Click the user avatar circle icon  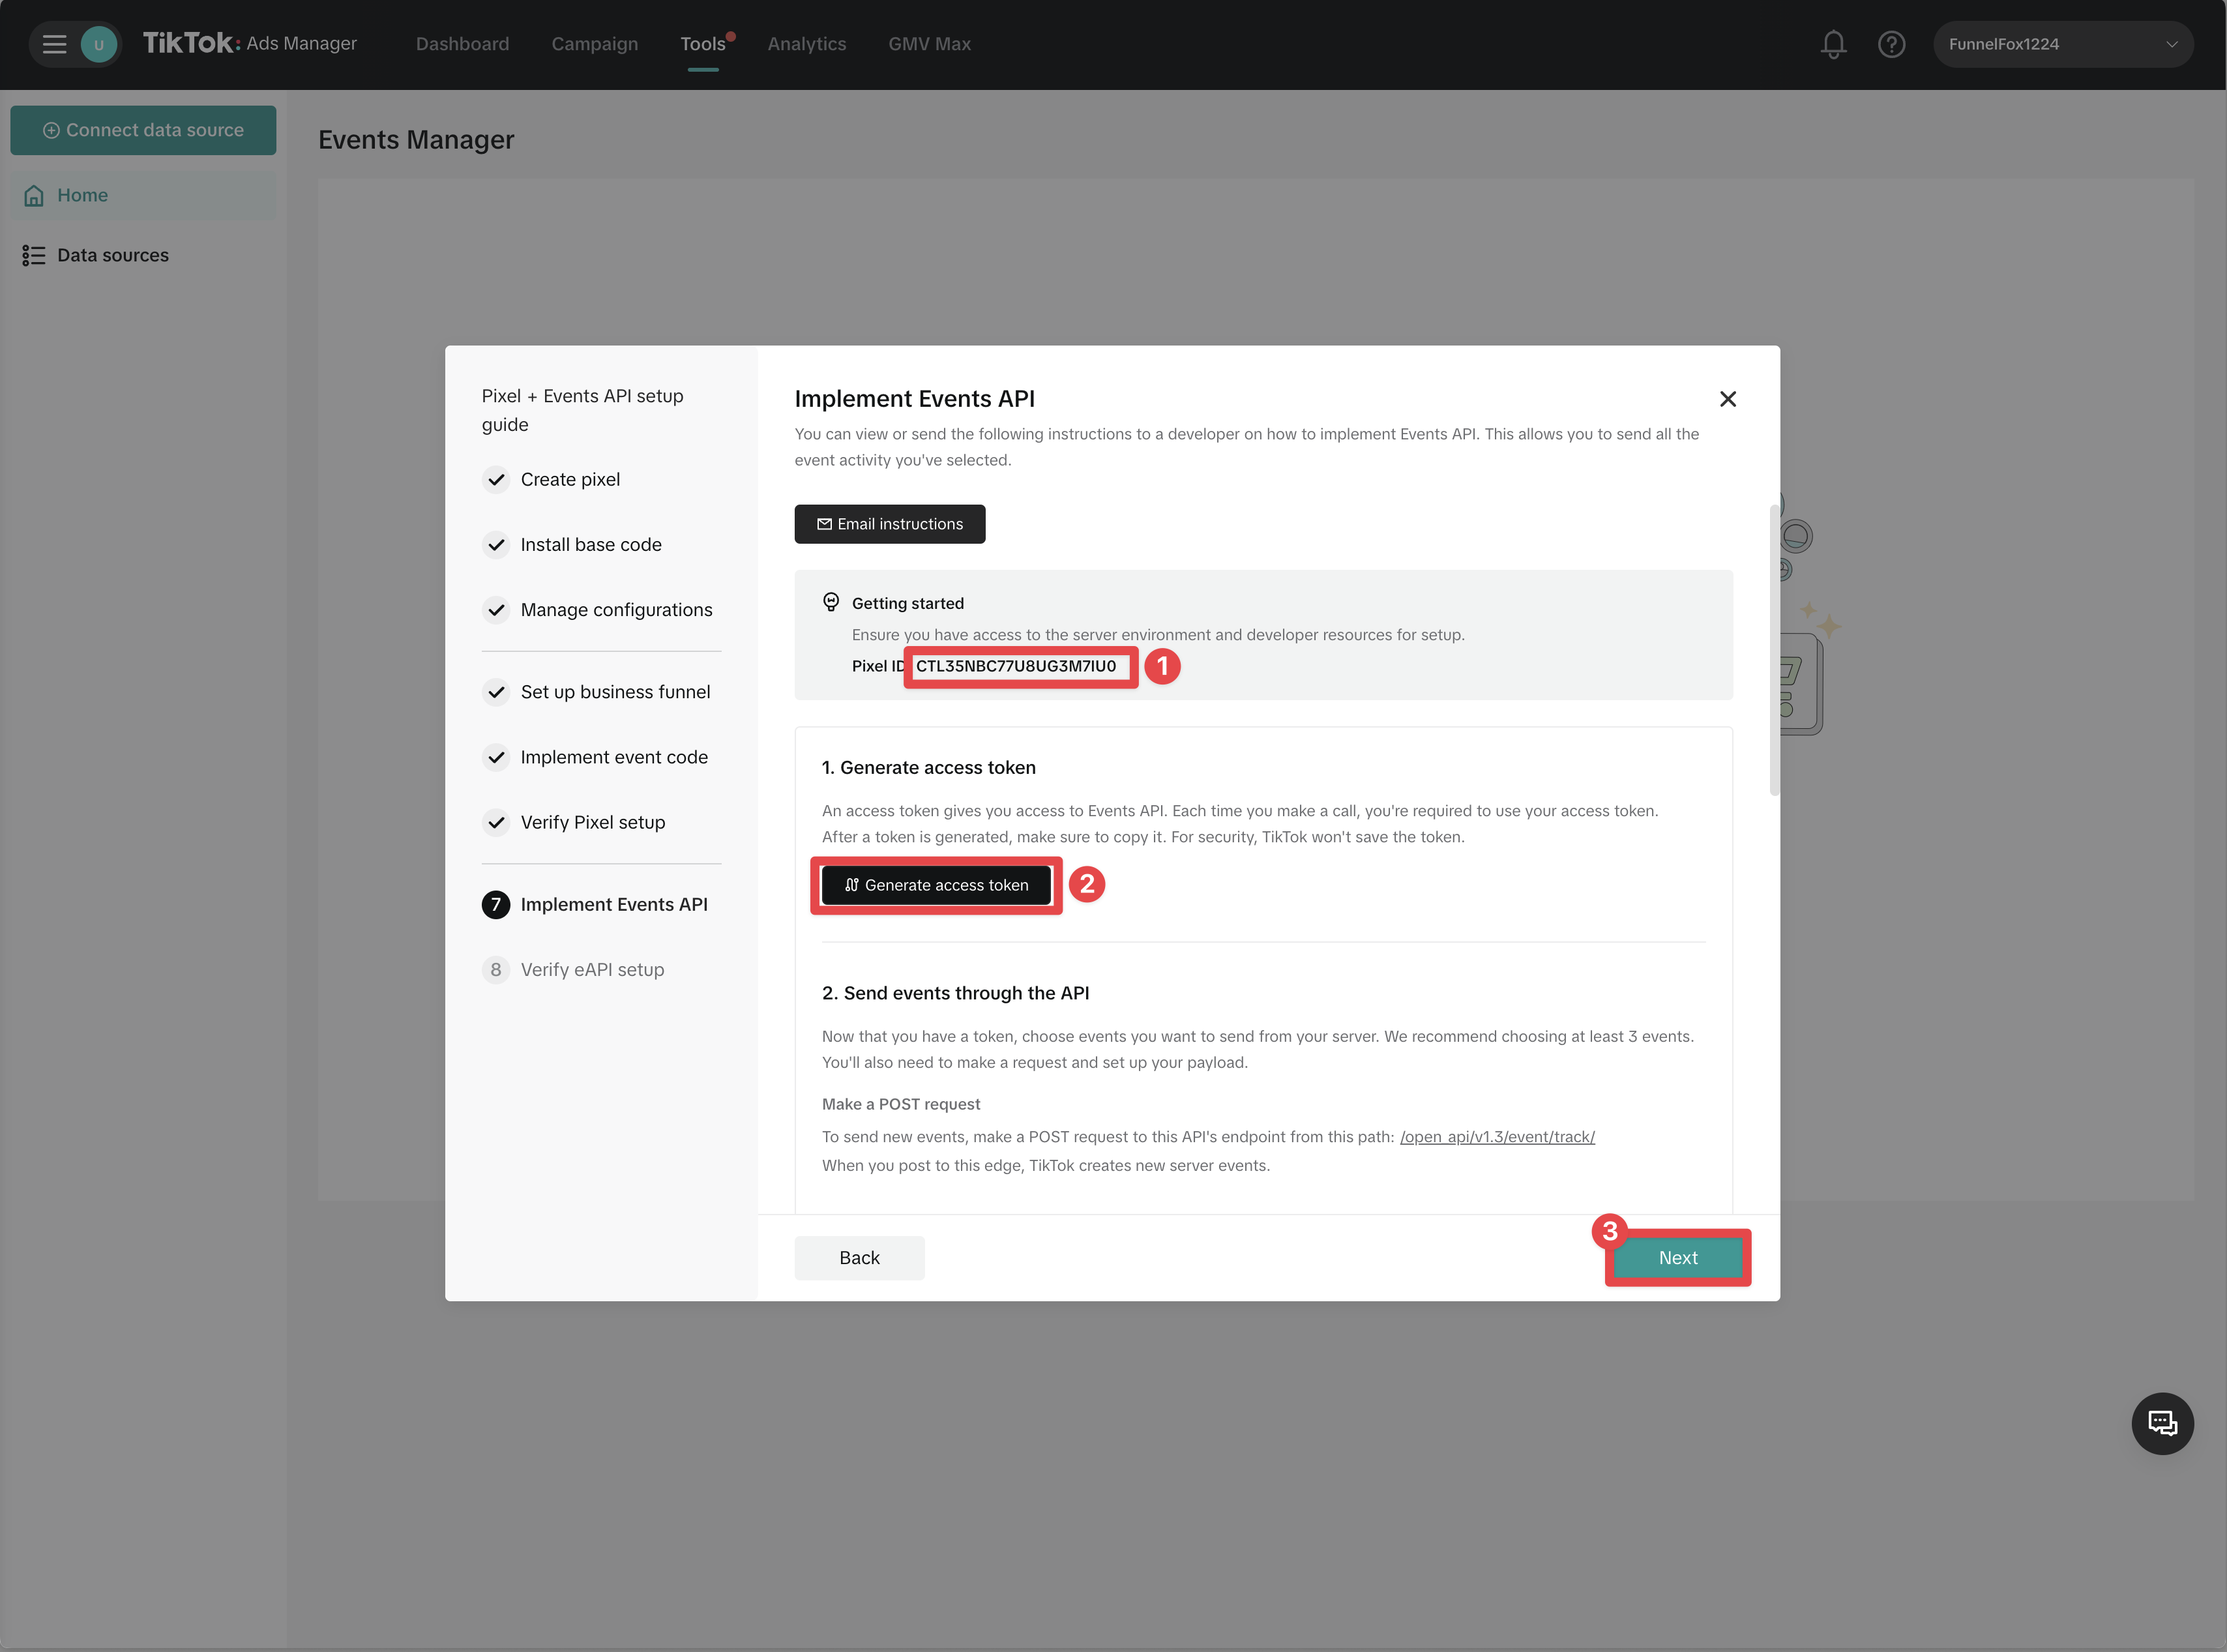pyautogui.click(x=98, y=44)
